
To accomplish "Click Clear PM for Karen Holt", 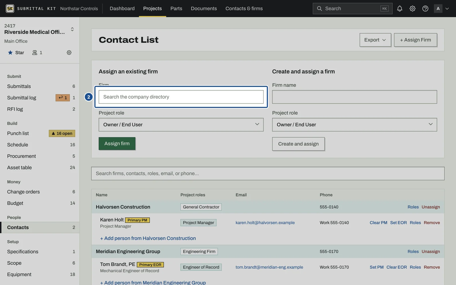I will pos(378,223).
